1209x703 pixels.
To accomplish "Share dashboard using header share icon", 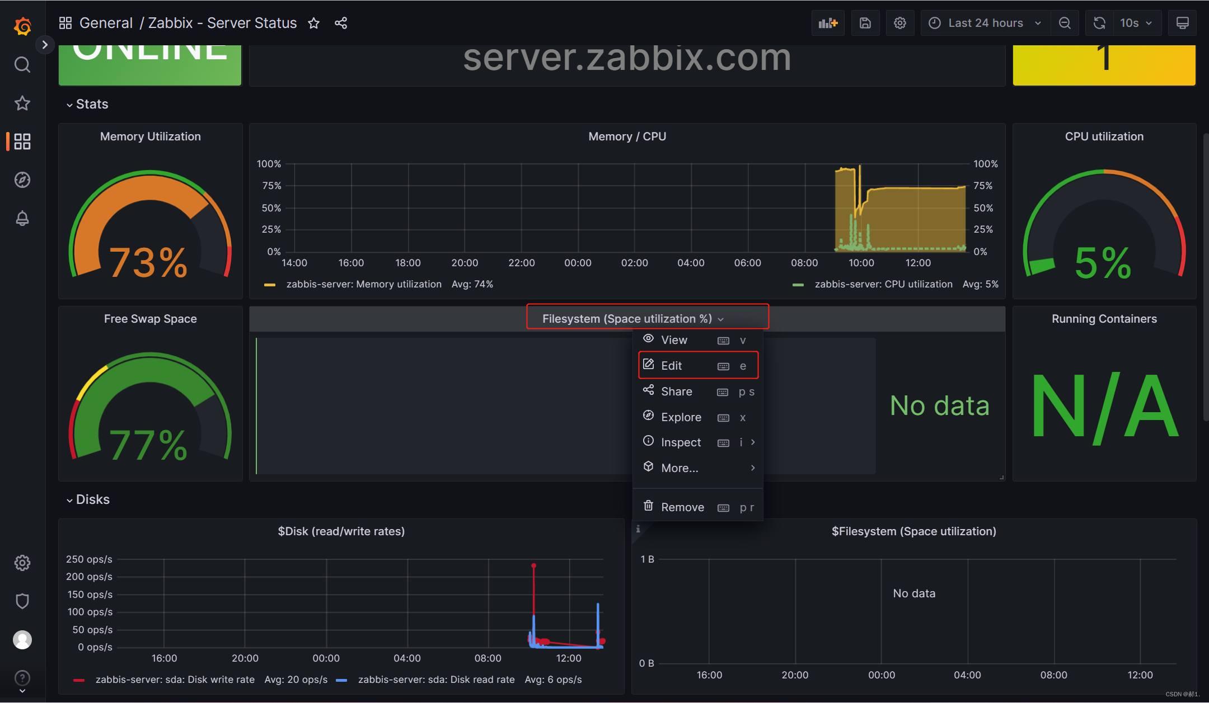I will [341, 23].
